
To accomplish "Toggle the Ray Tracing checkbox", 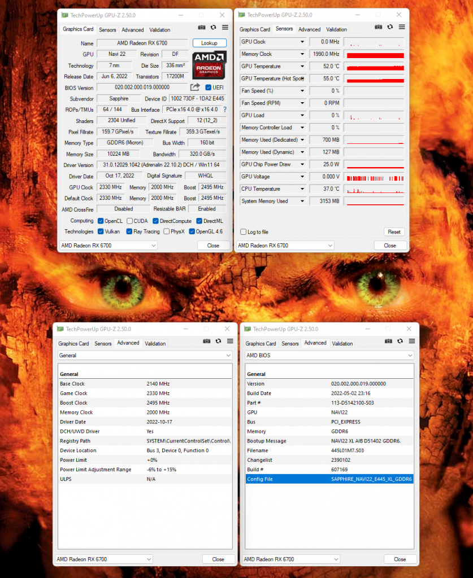I will coord(129,231).
